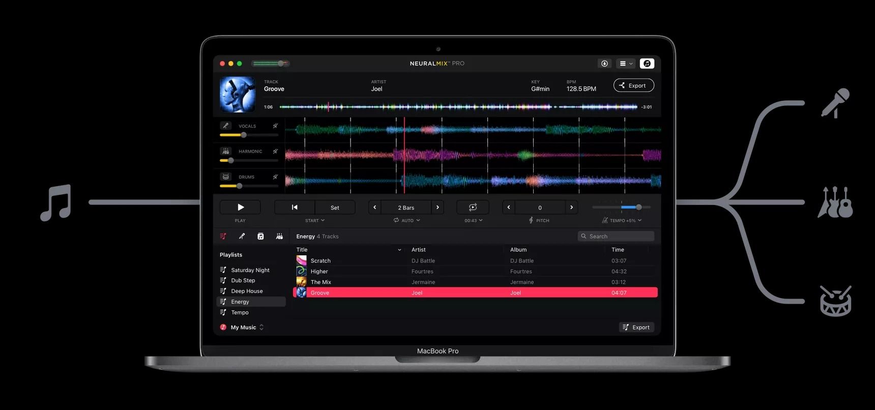Switch to the music file browser tab
The image size is (875, 410).
pyautogui.click(x=260, y=236)
